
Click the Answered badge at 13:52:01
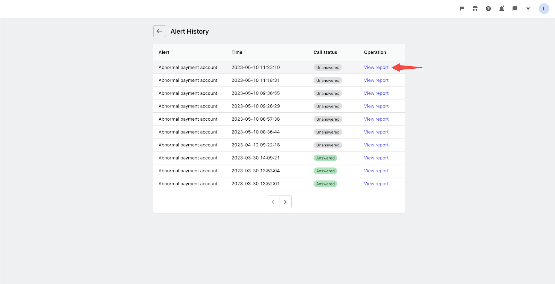pyautogui.click(x=325, y=184)
